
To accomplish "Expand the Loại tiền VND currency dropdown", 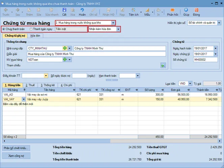I will tap(190, 83).
